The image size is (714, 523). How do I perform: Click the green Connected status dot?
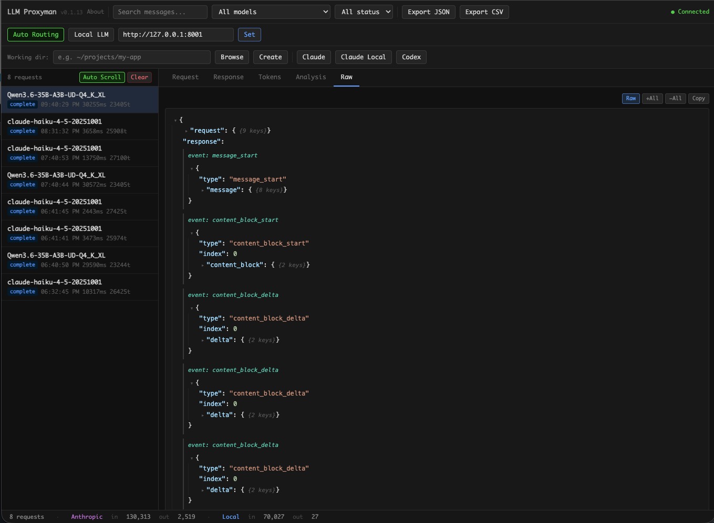[x=672, y=12]
